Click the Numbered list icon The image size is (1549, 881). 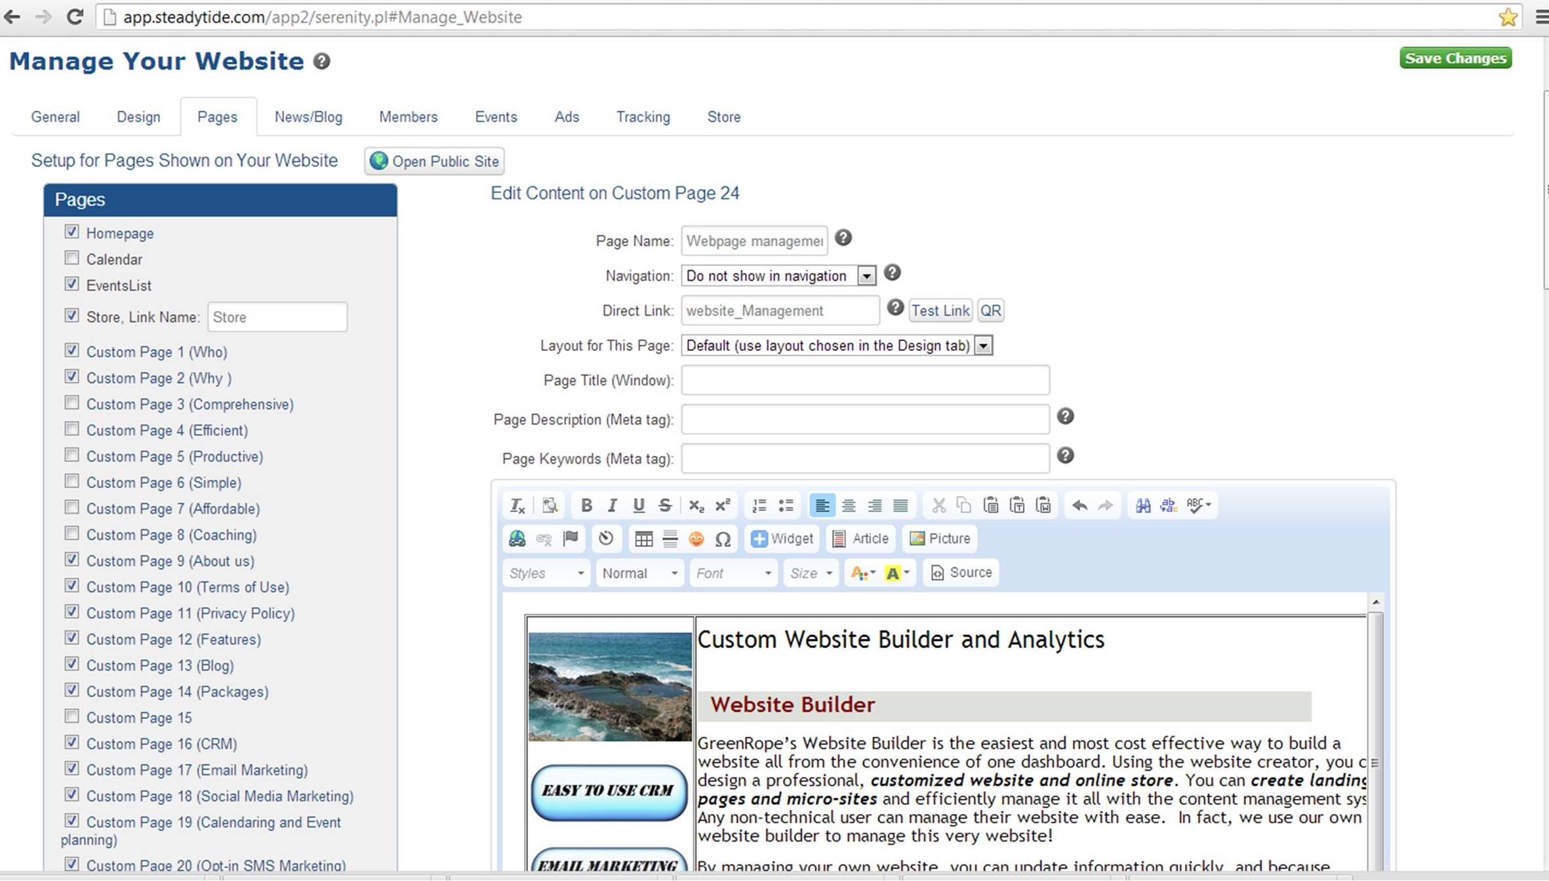[761, 504]
